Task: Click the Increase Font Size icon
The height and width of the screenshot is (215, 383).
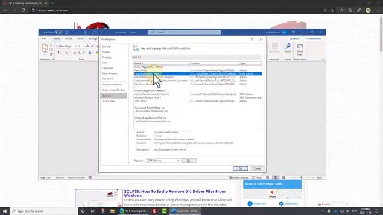Action: tap(87, 46)
